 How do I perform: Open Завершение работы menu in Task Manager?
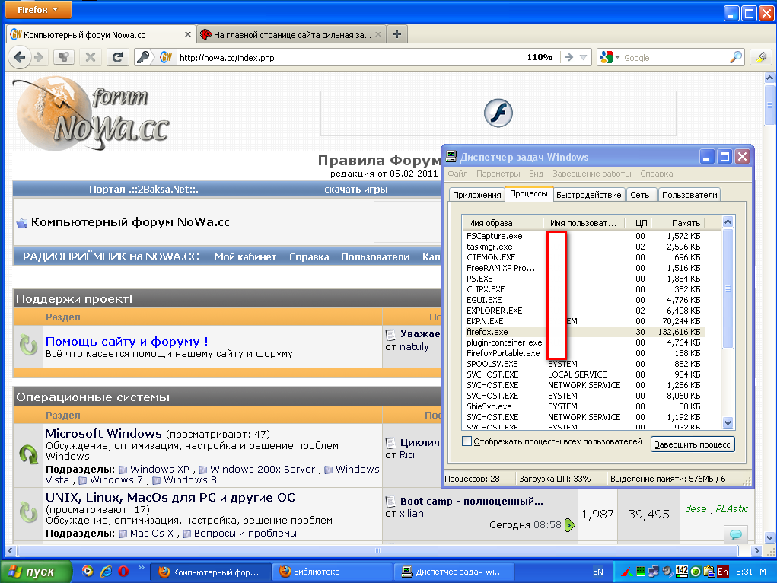(591, 174)
